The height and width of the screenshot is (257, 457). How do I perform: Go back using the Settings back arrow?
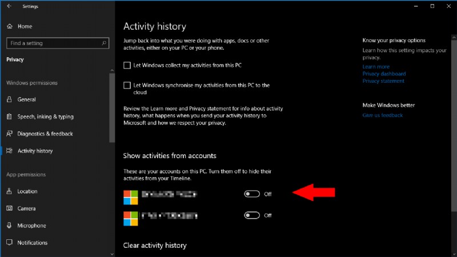[9, 6]
